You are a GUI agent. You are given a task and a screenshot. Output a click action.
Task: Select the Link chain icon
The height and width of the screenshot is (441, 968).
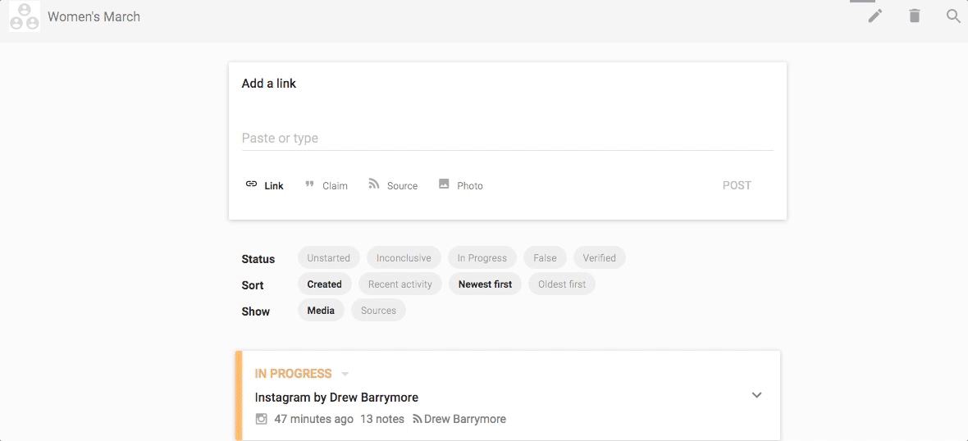click(x=251, y=184)
